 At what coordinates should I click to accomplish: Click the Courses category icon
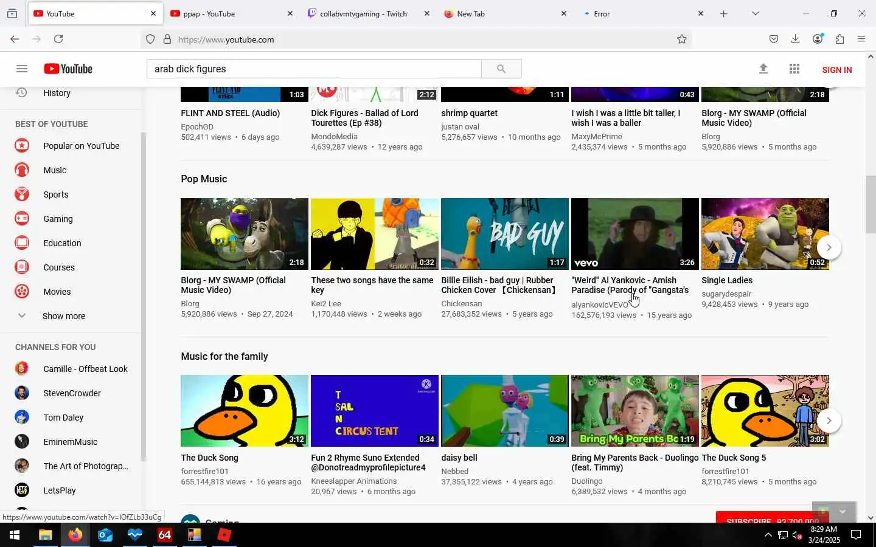[x=22, y=267]
